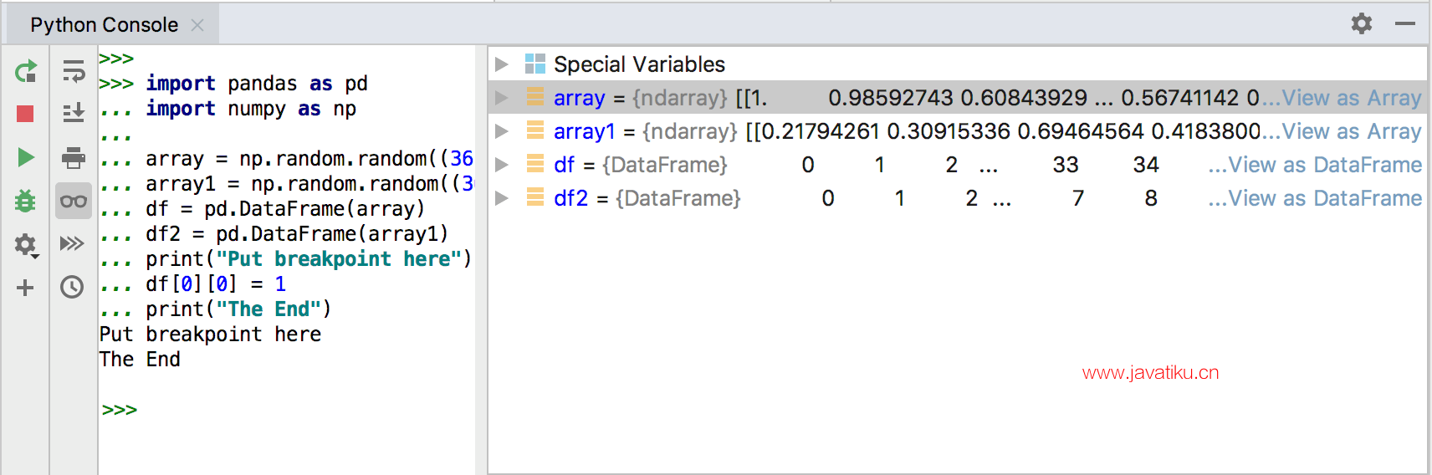Select the Python Console tab
Screen dimensions: 1432x475
coord(105,25)
